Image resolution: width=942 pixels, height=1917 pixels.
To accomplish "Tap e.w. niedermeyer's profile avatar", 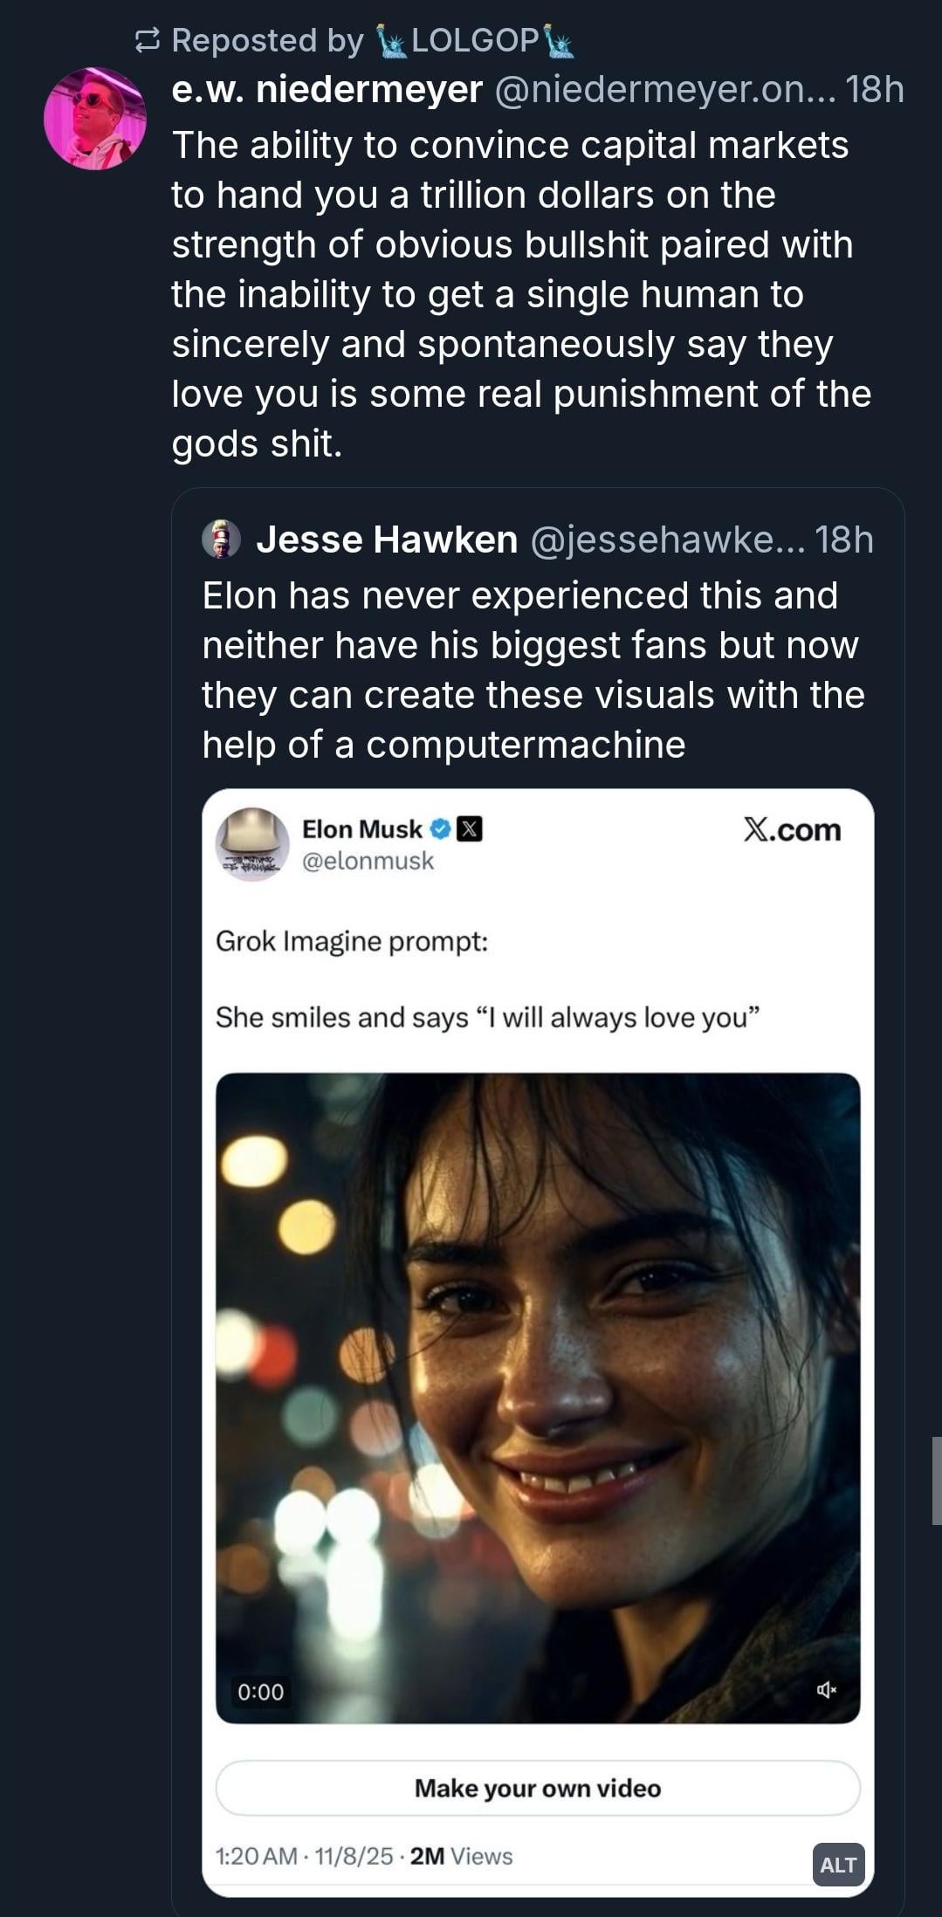I will tap(94, 119).
